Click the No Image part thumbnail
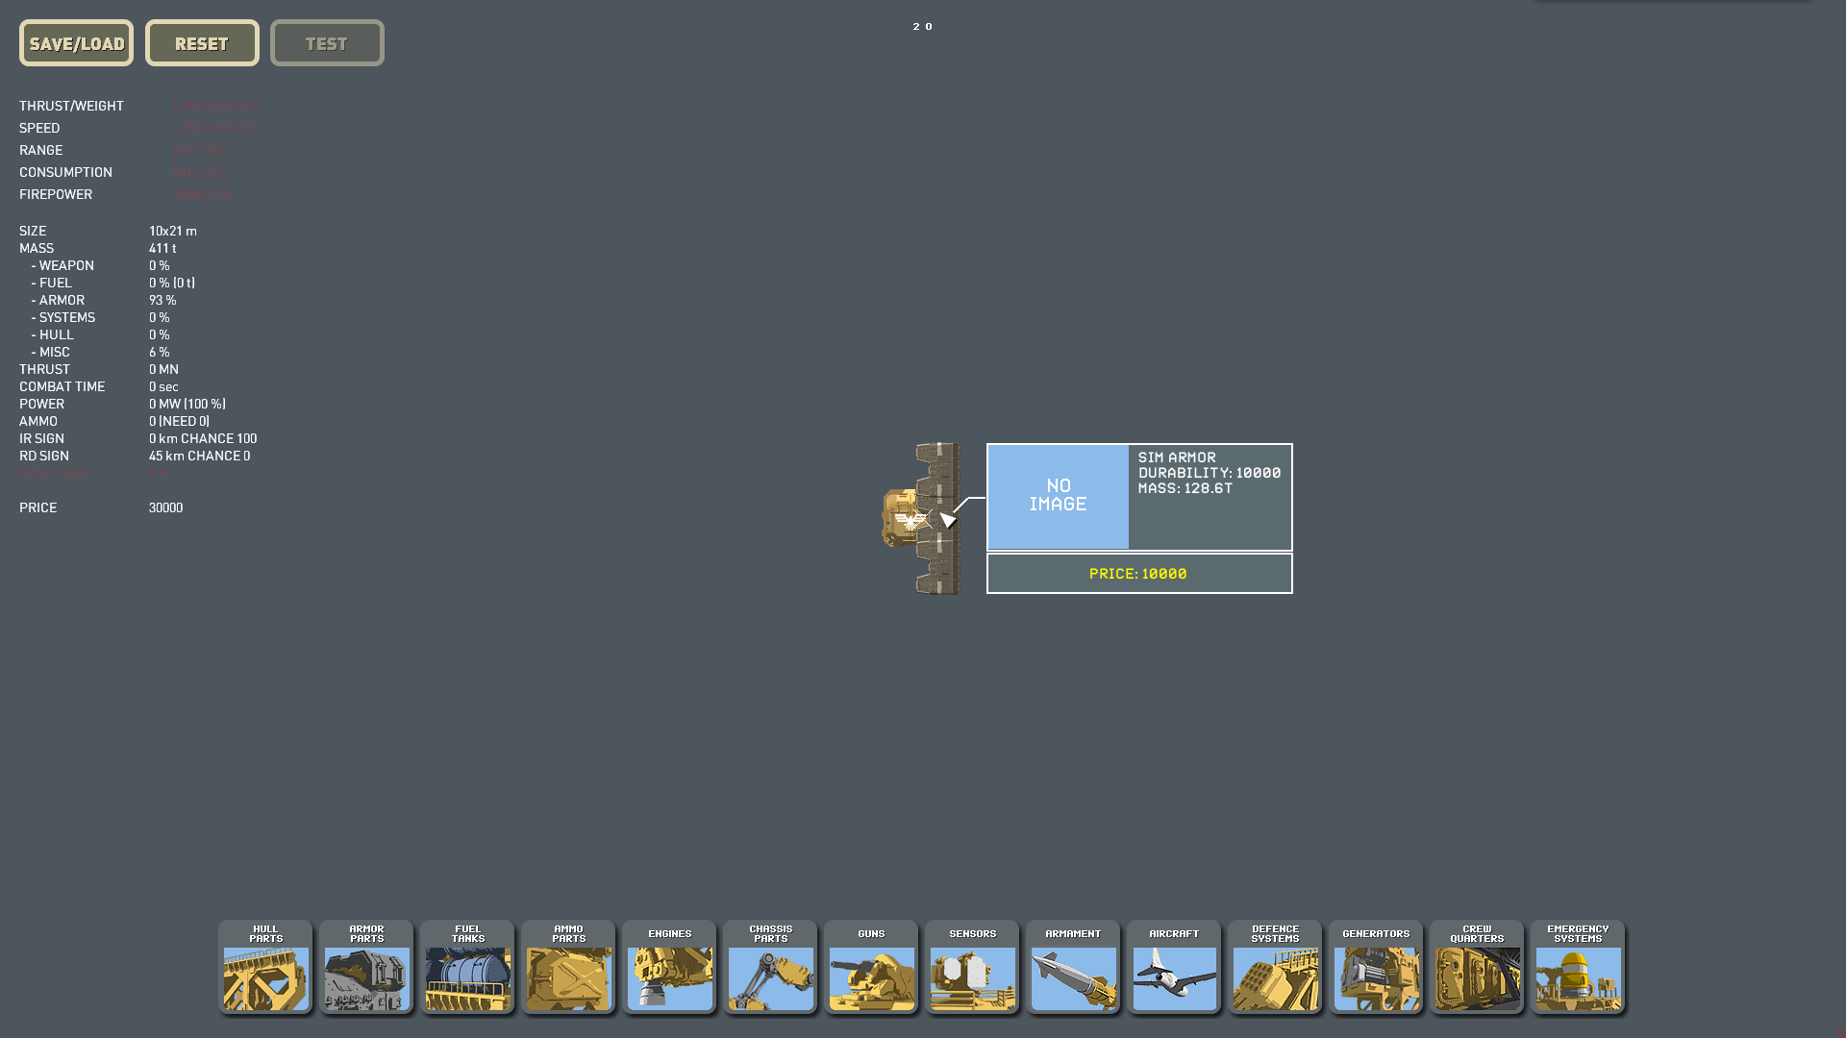Viewport: 1846px width, 1038px height. click(x=1058, y=496)
